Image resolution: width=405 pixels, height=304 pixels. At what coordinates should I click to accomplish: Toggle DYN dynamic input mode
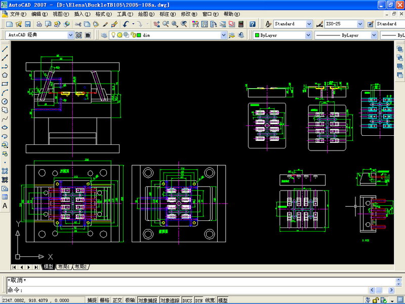click(x=198, y=300)
